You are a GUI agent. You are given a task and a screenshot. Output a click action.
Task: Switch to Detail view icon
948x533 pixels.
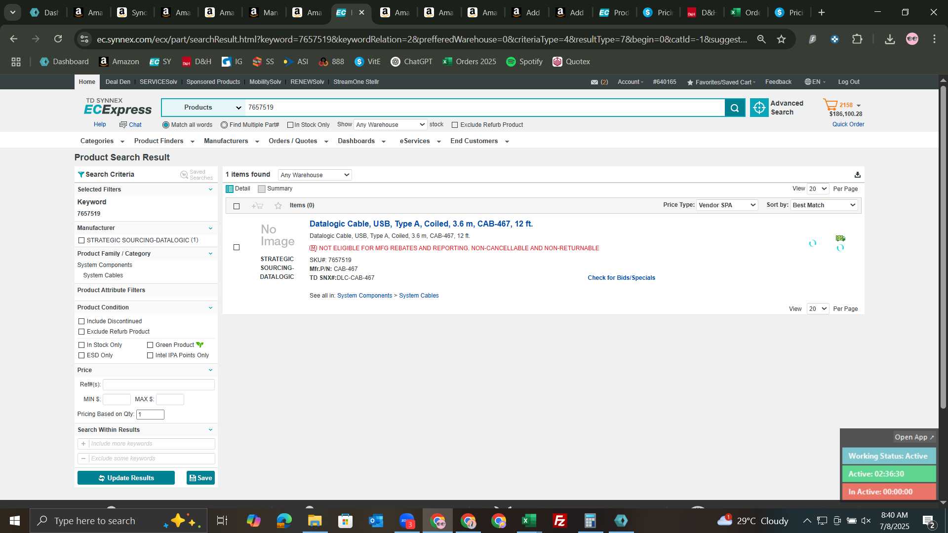click(x=230, y=189)
